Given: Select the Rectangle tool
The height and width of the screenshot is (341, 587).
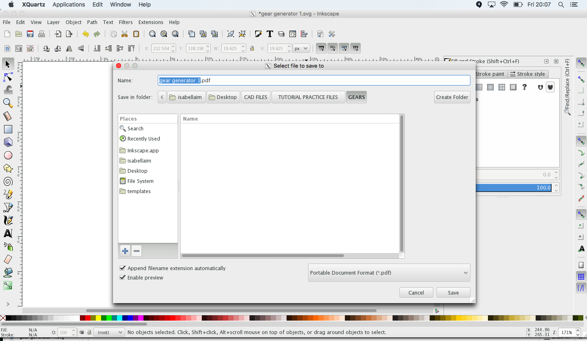Looking at the screenshot, I should [x=8, y=129].
